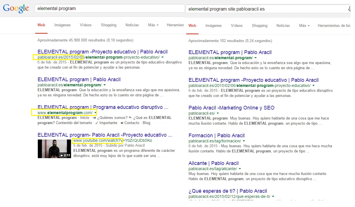Viewport: 355px width, 207px height.
Task: Expand arrow next to right pabloaracil.es/elemental-program/ URL
Action: tap(256, 58)
